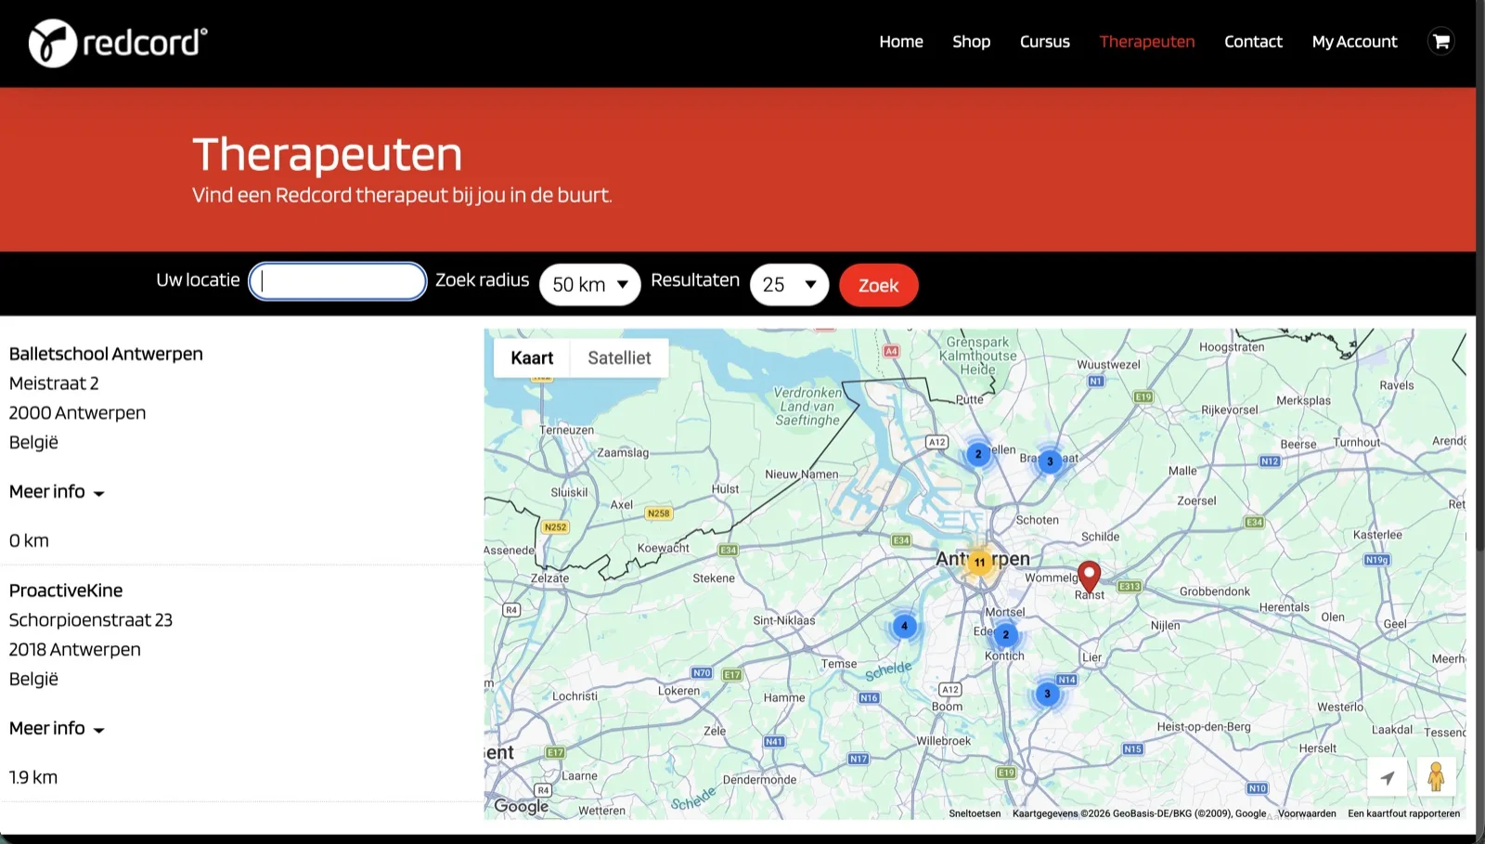1485x844 pixels.
Task: Open the shopping cart icon
Action: pyautogui.click(x=1440, y=42)
